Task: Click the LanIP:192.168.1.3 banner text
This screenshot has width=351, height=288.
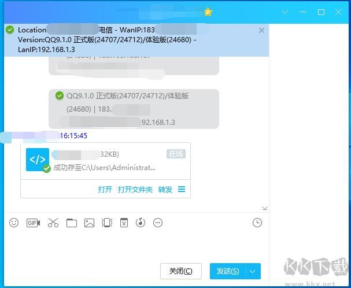Action: pyautogui.click(x=46, y=50)
